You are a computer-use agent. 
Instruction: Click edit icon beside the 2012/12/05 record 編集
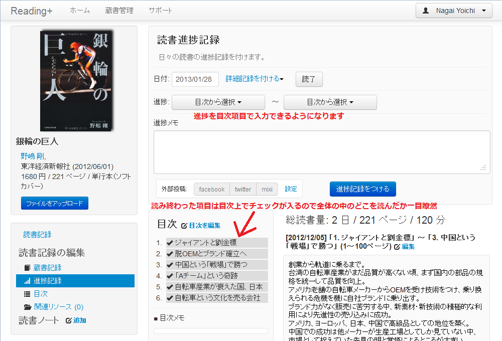pos(397,247)
